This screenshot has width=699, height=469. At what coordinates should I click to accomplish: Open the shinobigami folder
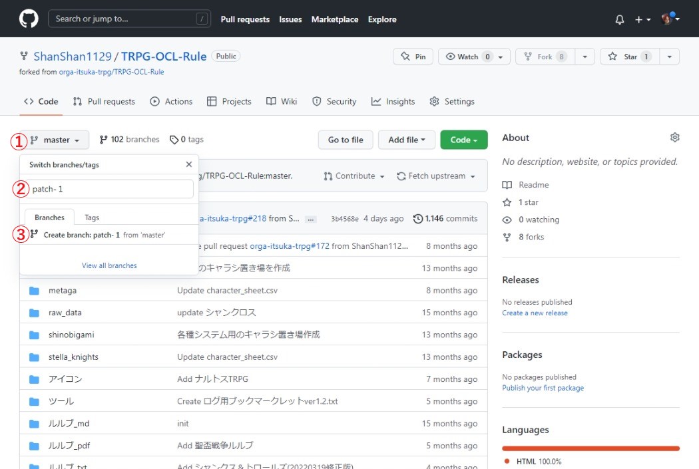pyautogui.click(x=71, y=335)
